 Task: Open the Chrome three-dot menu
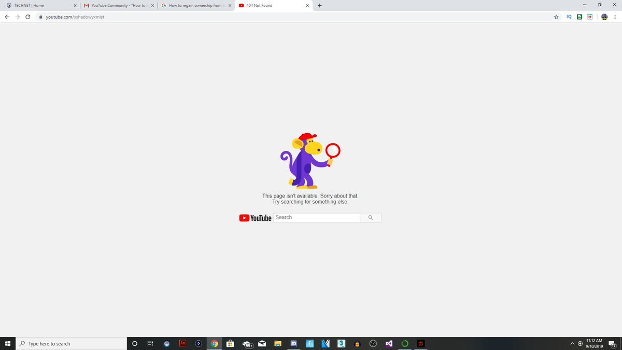614,17
